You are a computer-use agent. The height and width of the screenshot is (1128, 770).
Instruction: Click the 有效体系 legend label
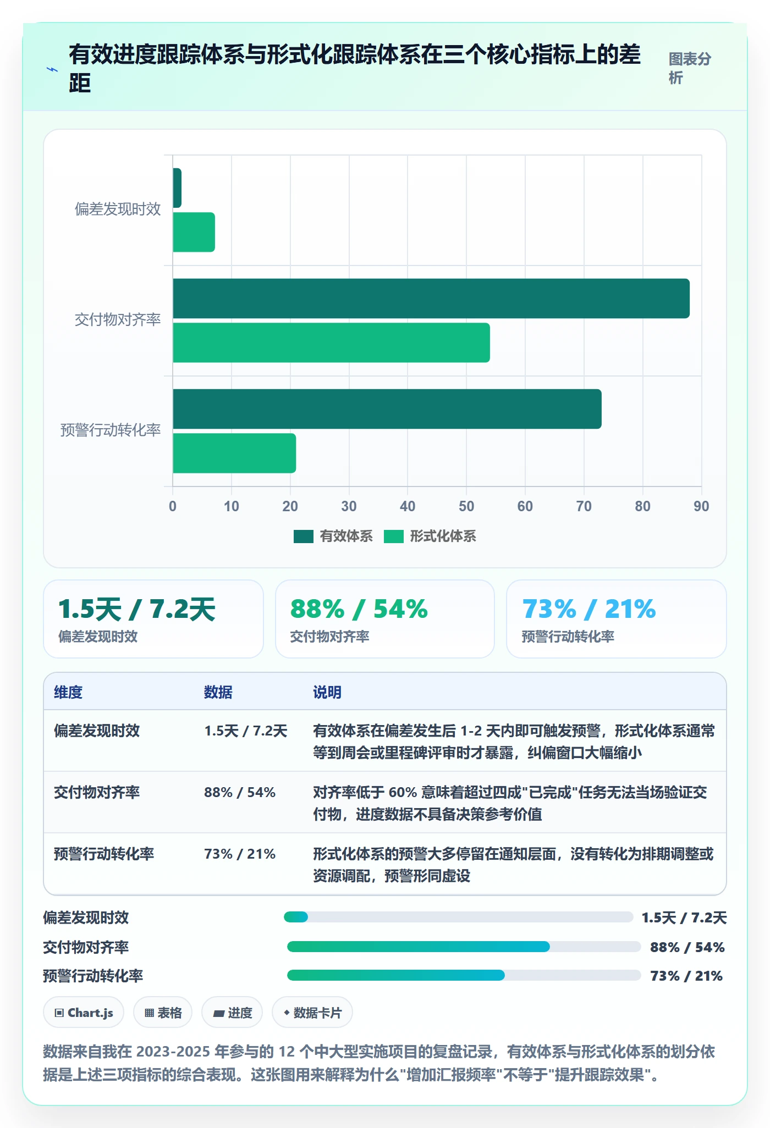pyautogui.click(x=346, y=536)
